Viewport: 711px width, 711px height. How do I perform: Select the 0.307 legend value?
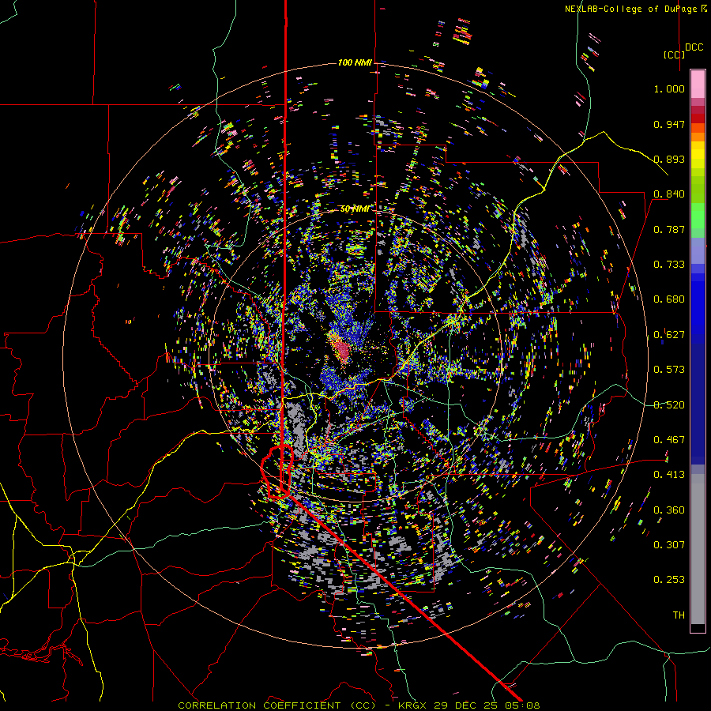click(669, 545)
